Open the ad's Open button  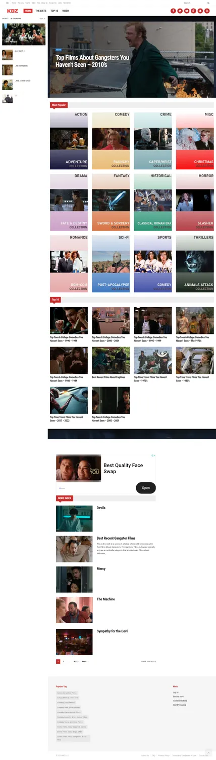coord(146,488)
